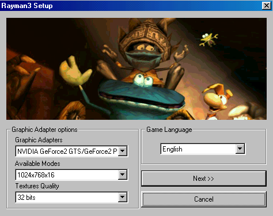Expand the Textures Quality dropdown arrow

pos(123,197)
